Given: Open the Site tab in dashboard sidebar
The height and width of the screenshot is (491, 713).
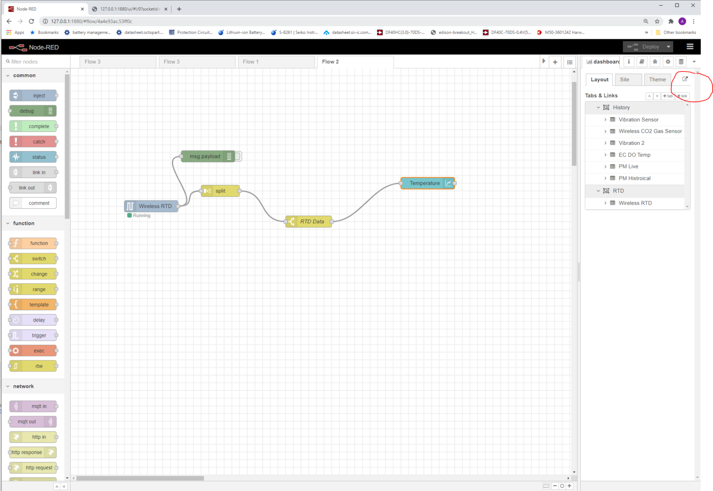Looking at the screenshot, I should pyautogui.click(x=628, y=79).
